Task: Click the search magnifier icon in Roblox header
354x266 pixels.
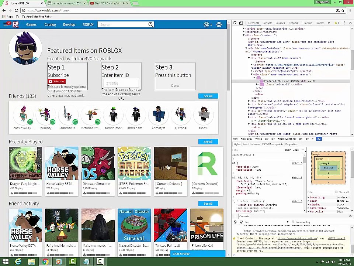Action: point(150,25)
